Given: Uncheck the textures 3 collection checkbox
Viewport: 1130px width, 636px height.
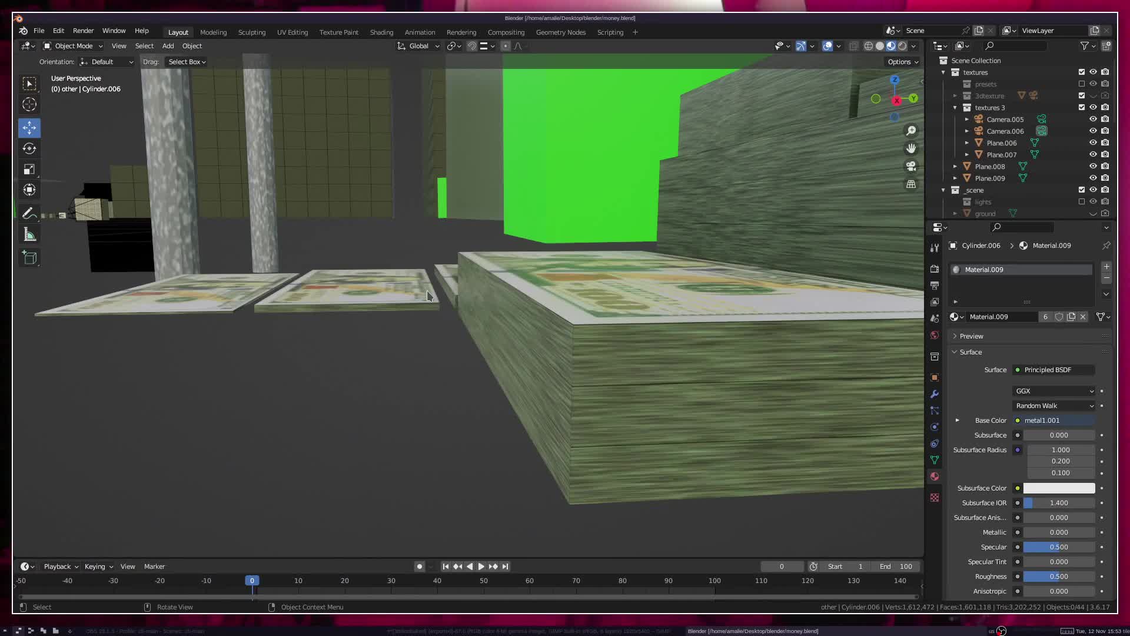Looking at the screenshot, I should point(1081,108).
